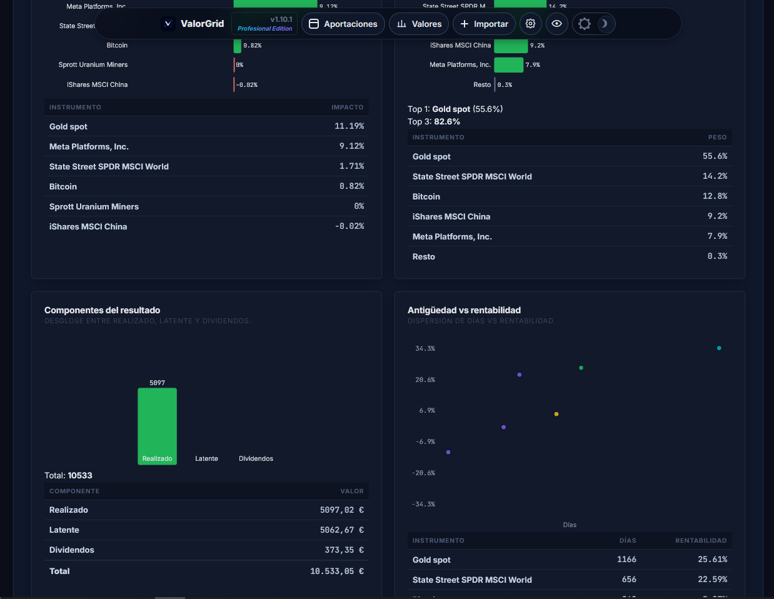
Task: Click the Total: 10533 summary text
Action: click(x=68, y=476)
